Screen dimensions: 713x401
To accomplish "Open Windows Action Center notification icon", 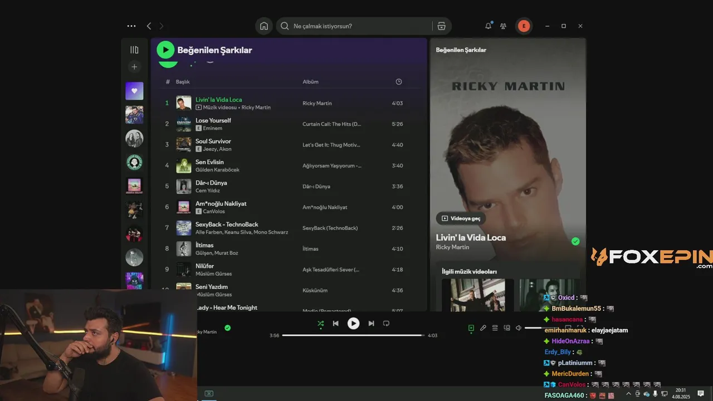I will click(700, 394).
